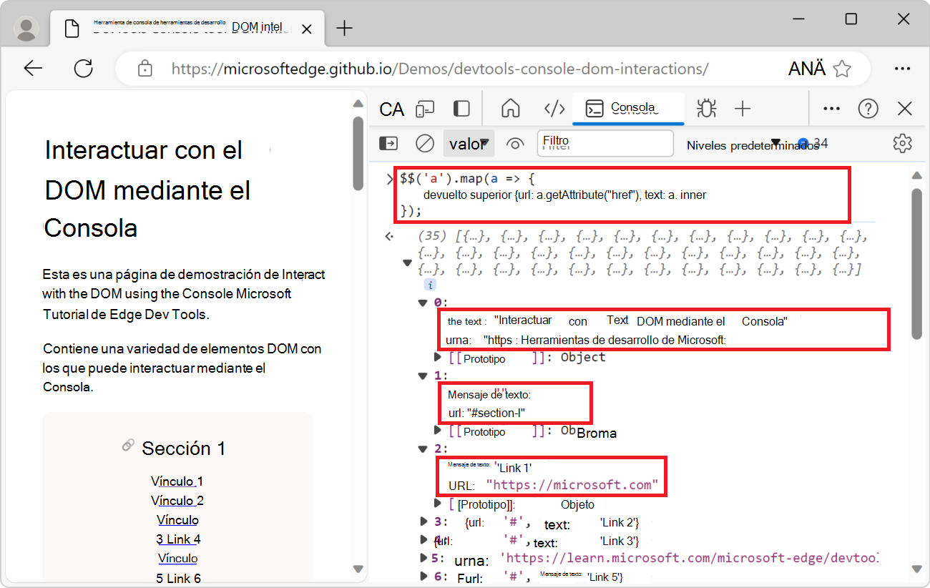
Task: Click the Filtro input field
Action: 604,143
